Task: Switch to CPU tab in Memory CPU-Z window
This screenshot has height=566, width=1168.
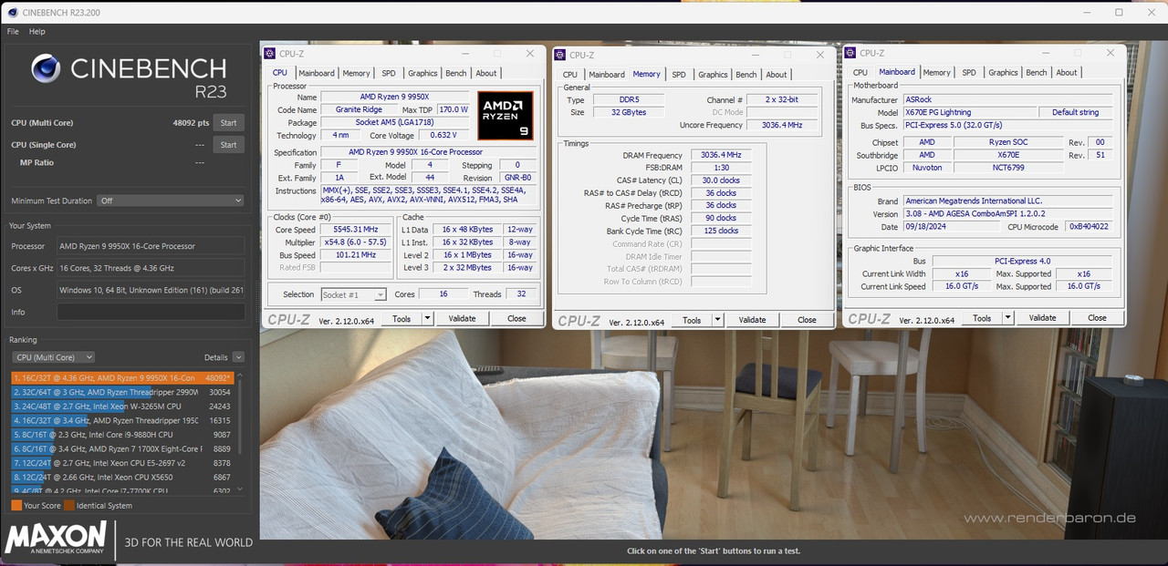Action: (570, 75)
